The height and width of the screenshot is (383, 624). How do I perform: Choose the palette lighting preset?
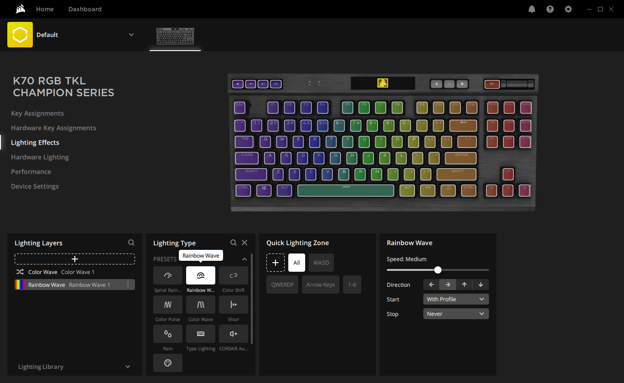point(168,363)
